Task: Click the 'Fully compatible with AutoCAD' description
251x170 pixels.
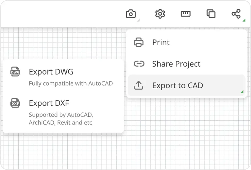Action: (x=71, y=83)
